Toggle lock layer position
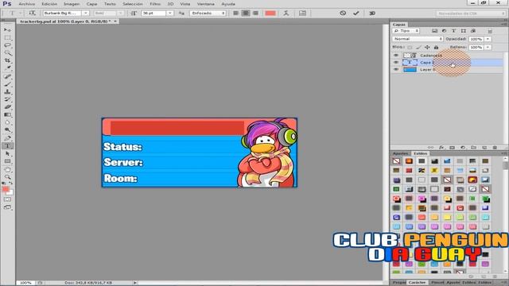Viewport: 509px width, 286px height. [427, 48]
